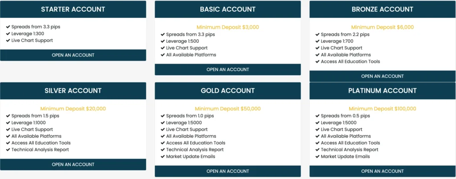Click the Platinum Account header

(x=382, y=91)
